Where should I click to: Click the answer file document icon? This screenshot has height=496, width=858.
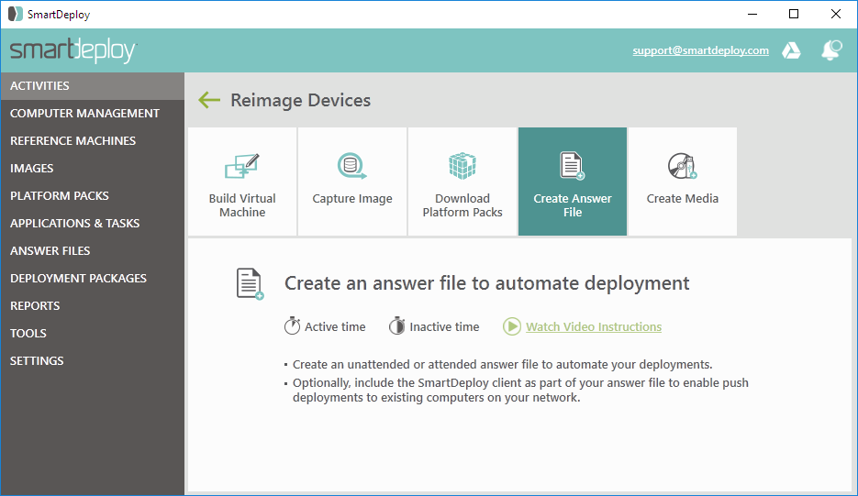tap(251, 284)
